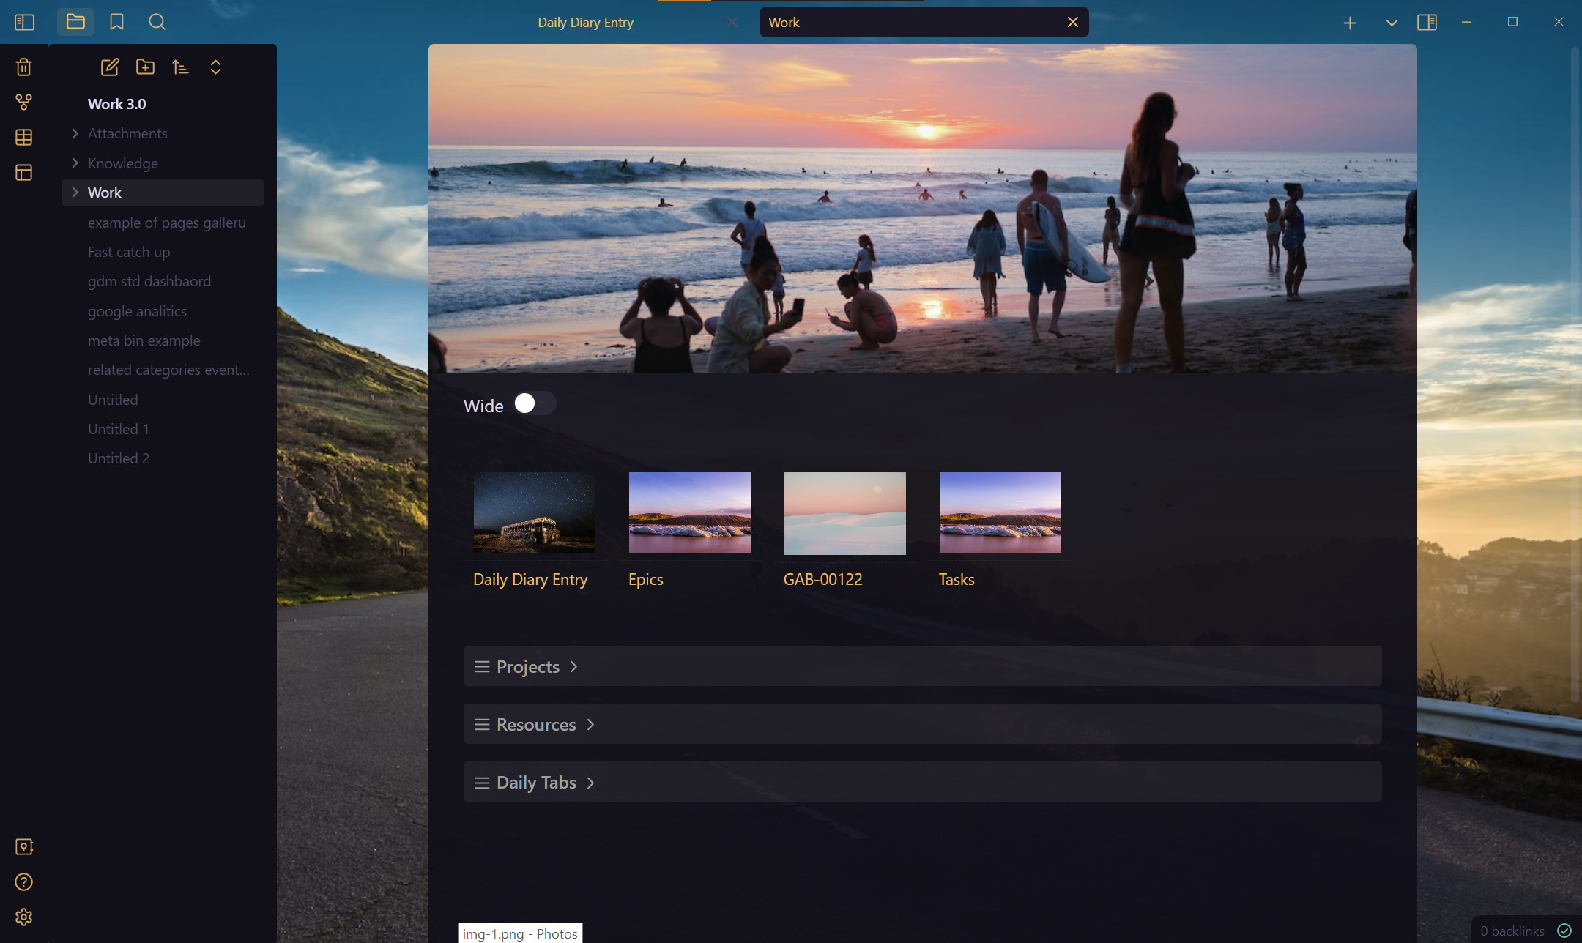This screenshot has width=1582, height=943.
Task: Click the Daily Diary Entry thumbnail image
Action: click(534, 512)
